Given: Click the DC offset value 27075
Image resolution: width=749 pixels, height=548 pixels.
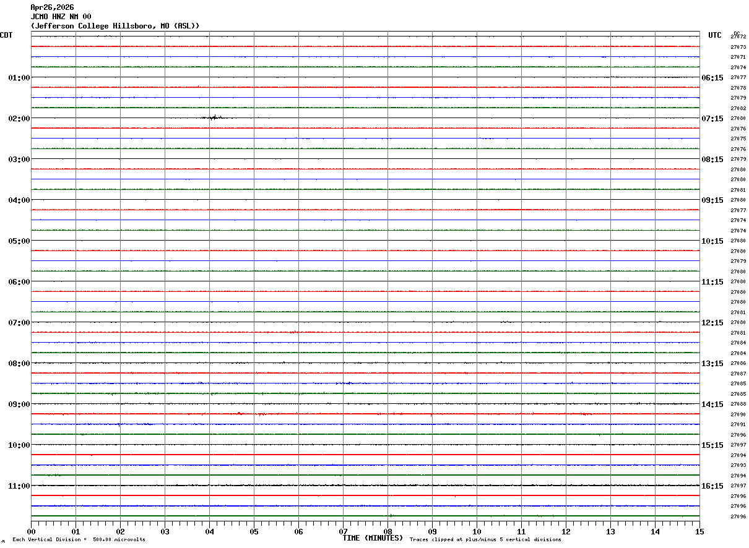Looking at the screenshot, I should point(738,139).
